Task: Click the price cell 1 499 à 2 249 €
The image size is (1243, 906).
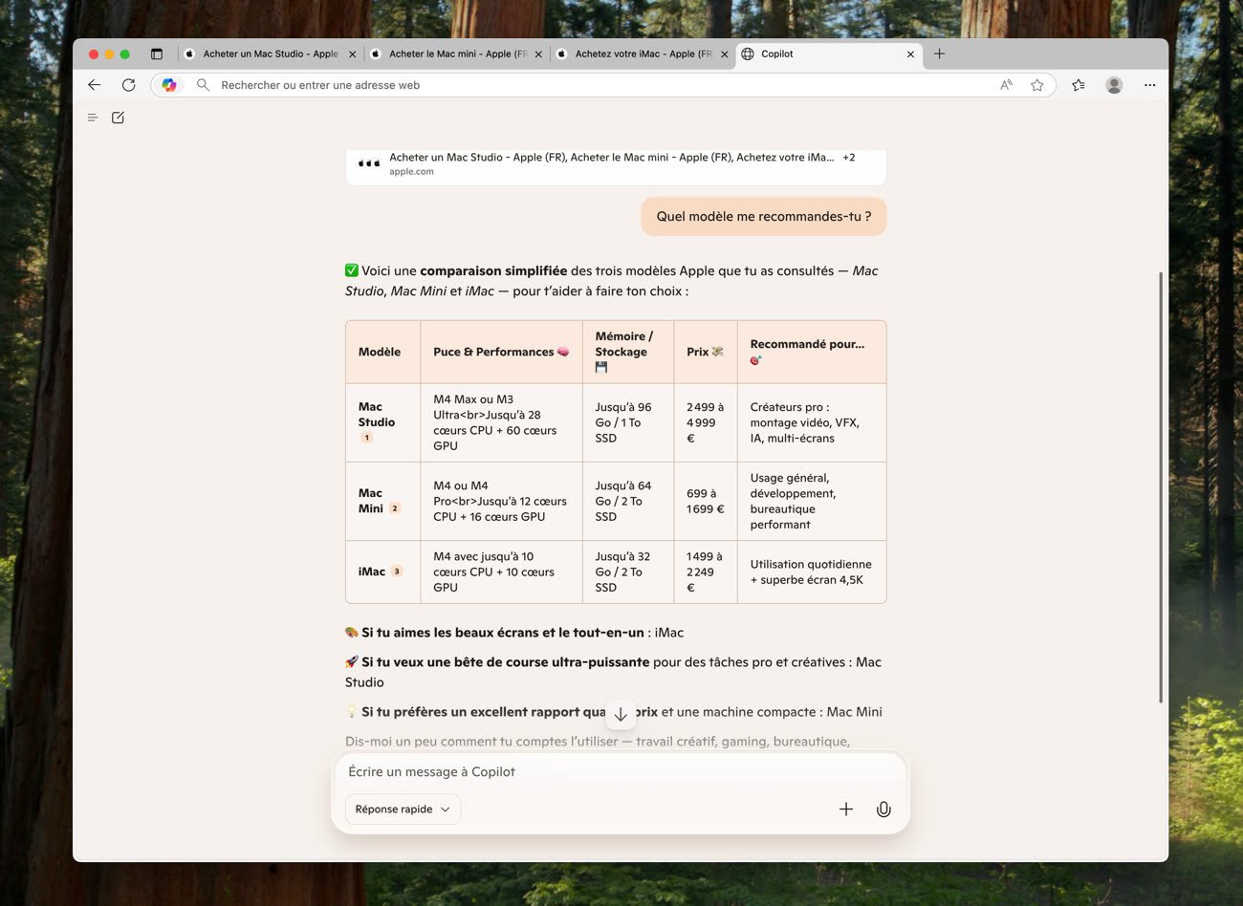Action: (x=706, y=572)
